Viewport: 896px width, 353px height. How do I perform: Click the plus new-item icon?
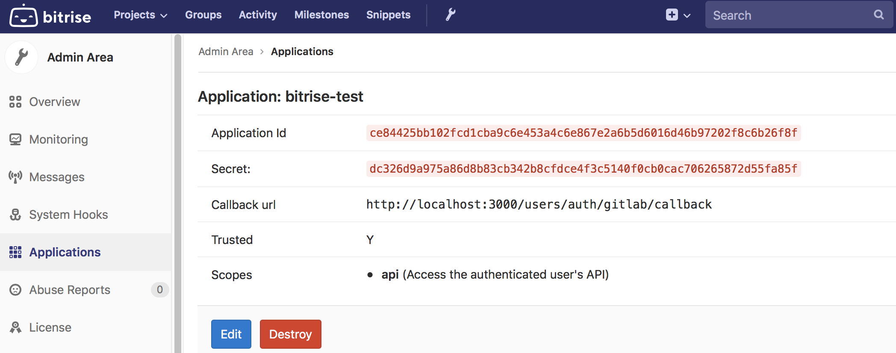pyautogui.click(x=672, y=15)
